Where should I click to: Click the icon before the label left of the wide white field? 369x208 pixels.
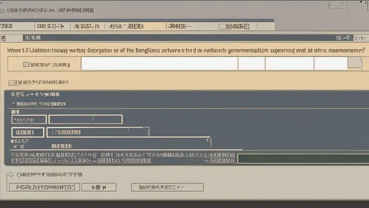(x=26, y=65)
